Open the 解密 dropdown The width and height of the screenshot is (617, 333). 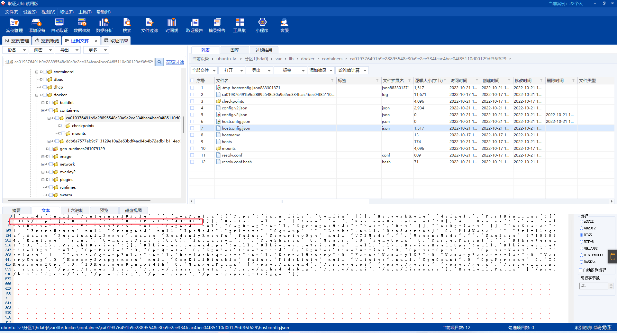[x=41, y=50]
